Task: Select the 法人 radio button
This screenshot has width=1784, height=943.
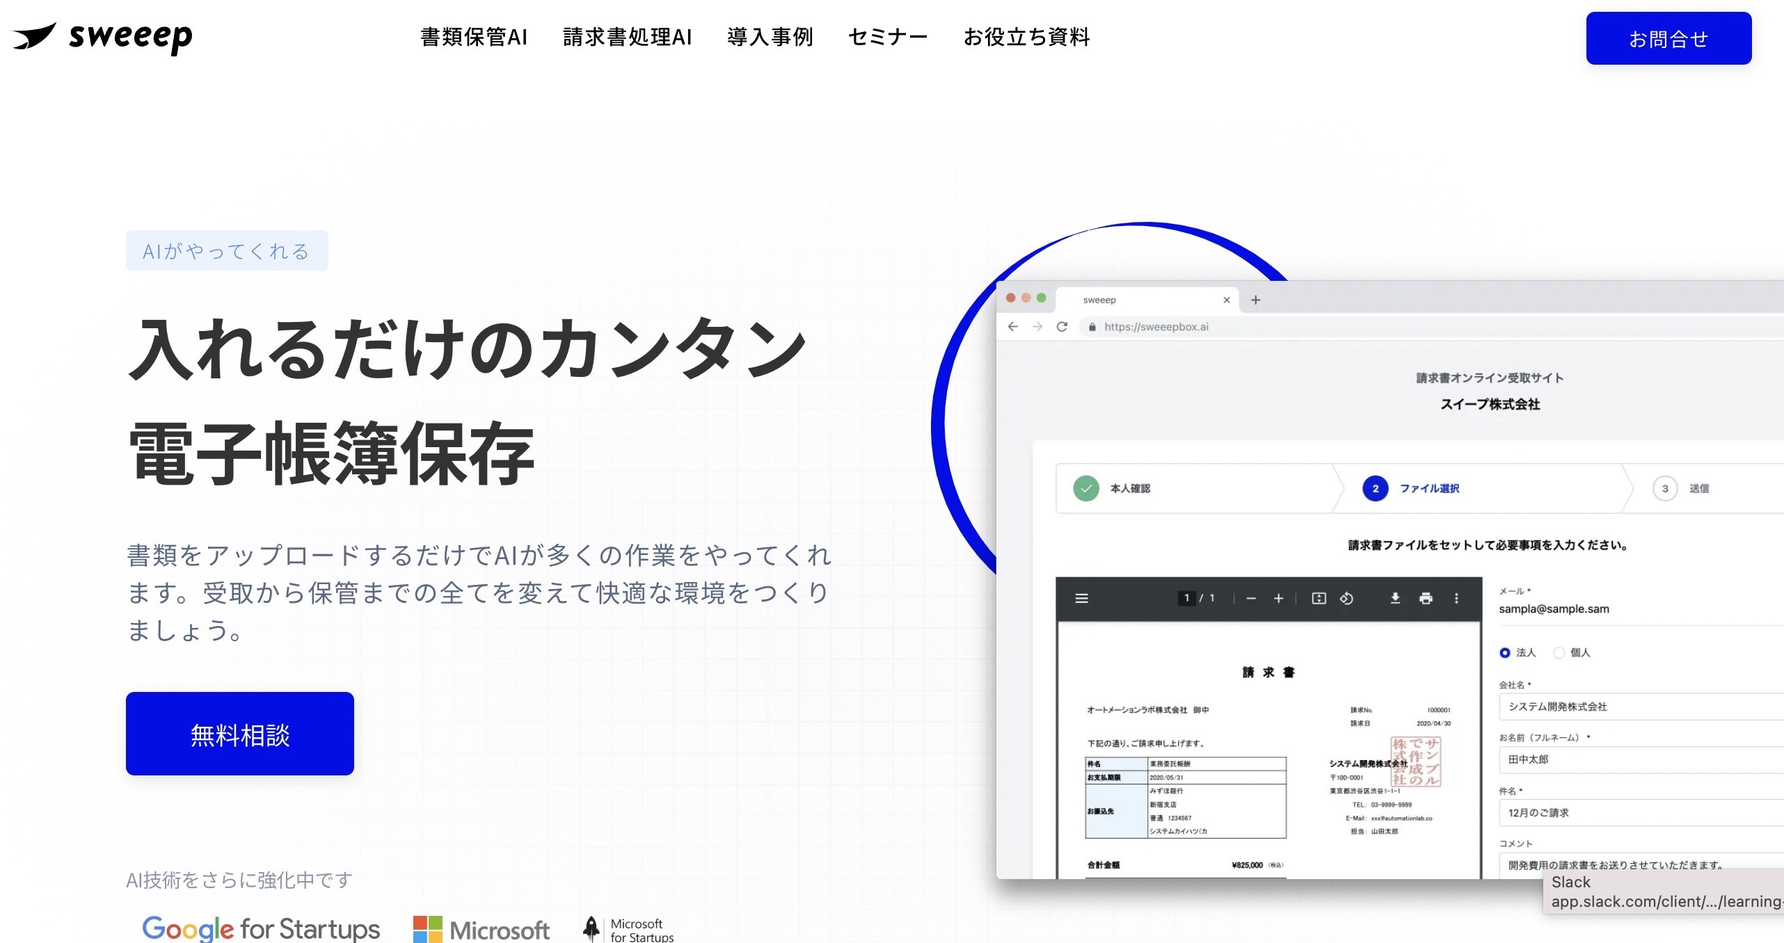Action: (1505, 652)
